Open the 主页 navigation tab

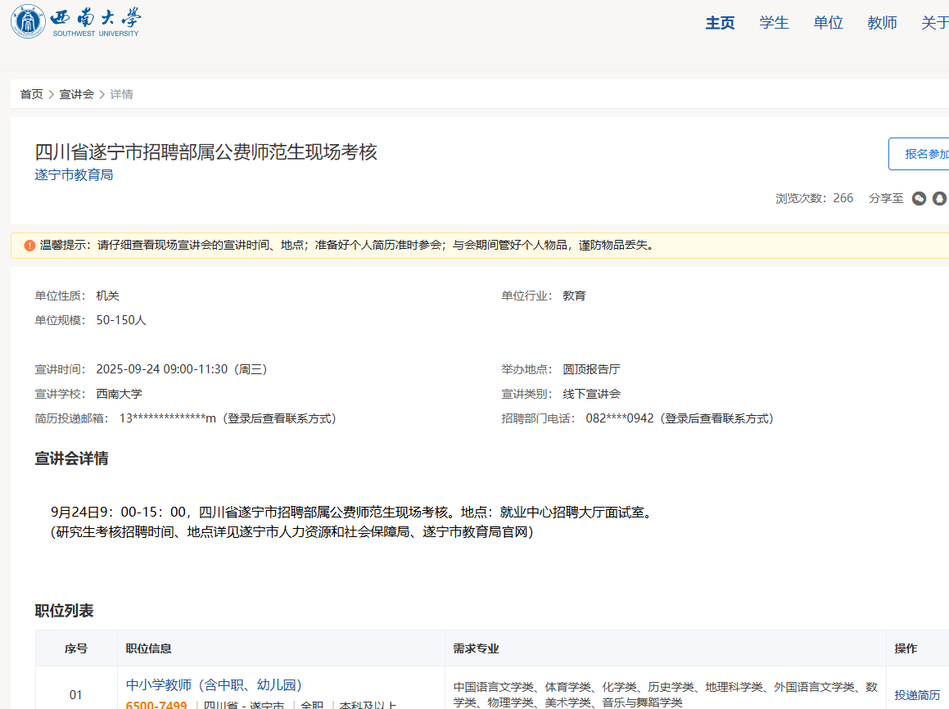(721, 23)
